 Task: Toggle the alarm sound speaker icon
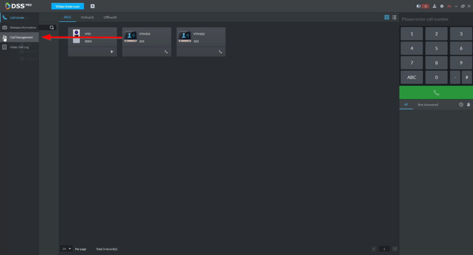coord(419,6)
